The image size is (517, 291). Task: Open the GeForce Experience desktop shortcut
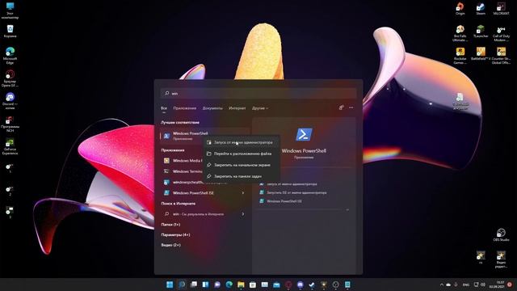(x=10, y=146)
